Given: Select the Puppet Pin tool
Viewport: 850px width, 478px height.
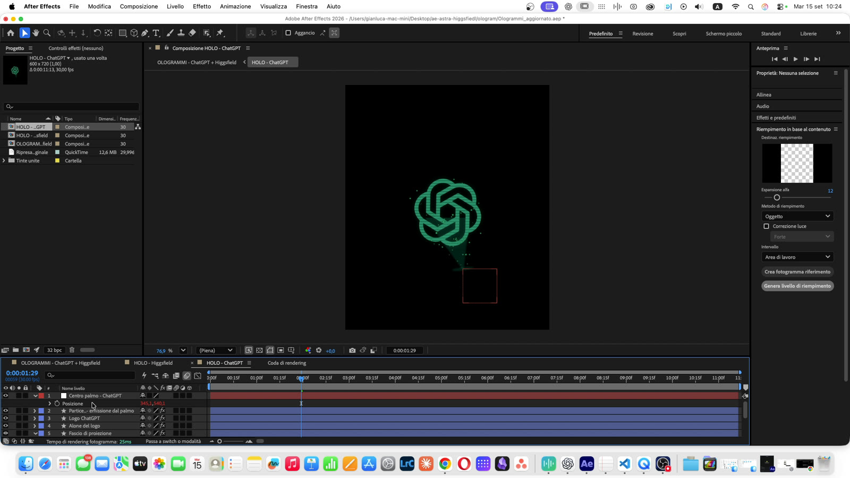Looking at the screenshot, I should [x=220, y=33].
